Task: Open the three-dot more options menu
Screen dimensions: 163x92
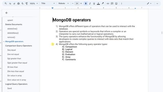Action: [121, 4]
